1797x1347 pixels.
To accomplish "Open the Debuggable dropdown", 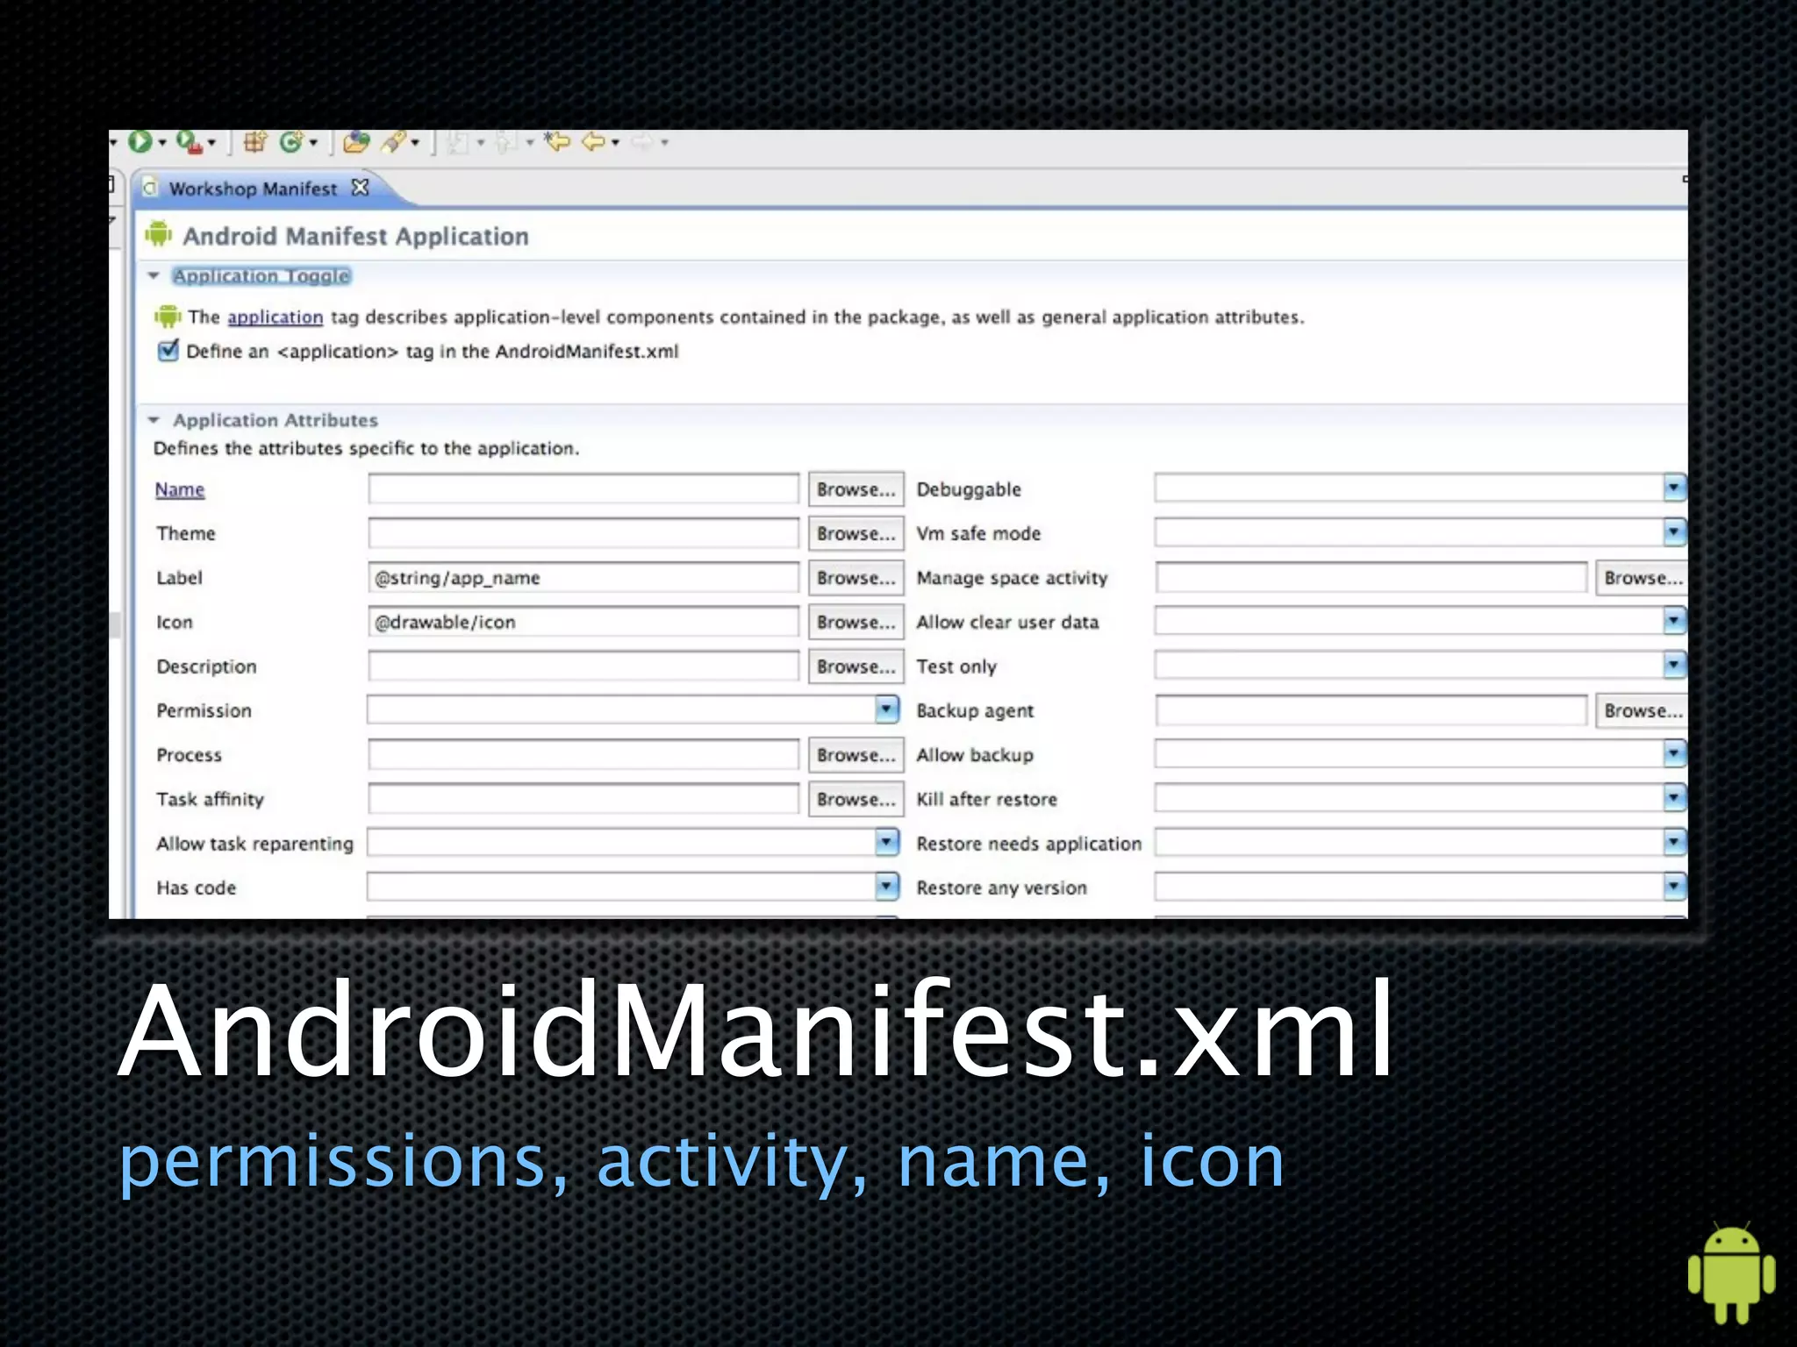I will pos(1674,488).
